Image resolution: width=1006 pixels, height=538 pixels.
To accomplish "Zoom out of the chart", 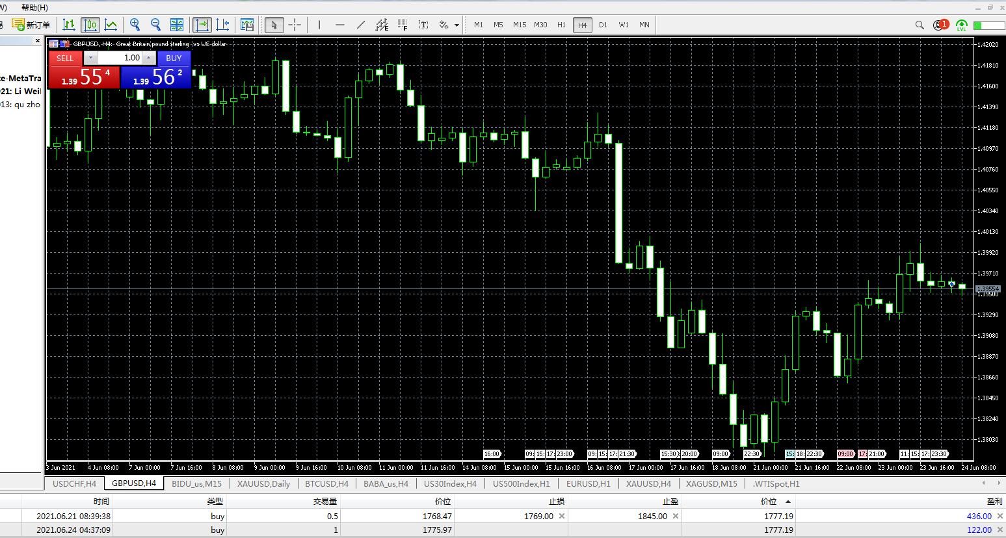I will [x=155, y=25].
